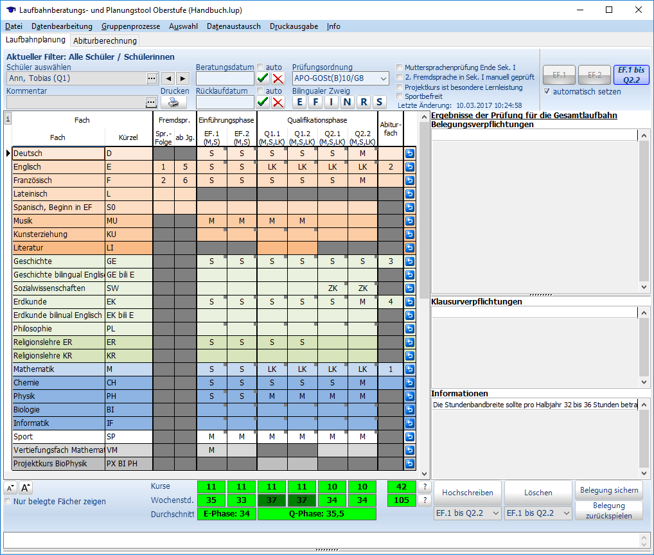Viewport: 654px width, 555px height.
Task: Open the Prüfungsordnung dropdown
Action: pyautogui.click(x=384, y=78)
